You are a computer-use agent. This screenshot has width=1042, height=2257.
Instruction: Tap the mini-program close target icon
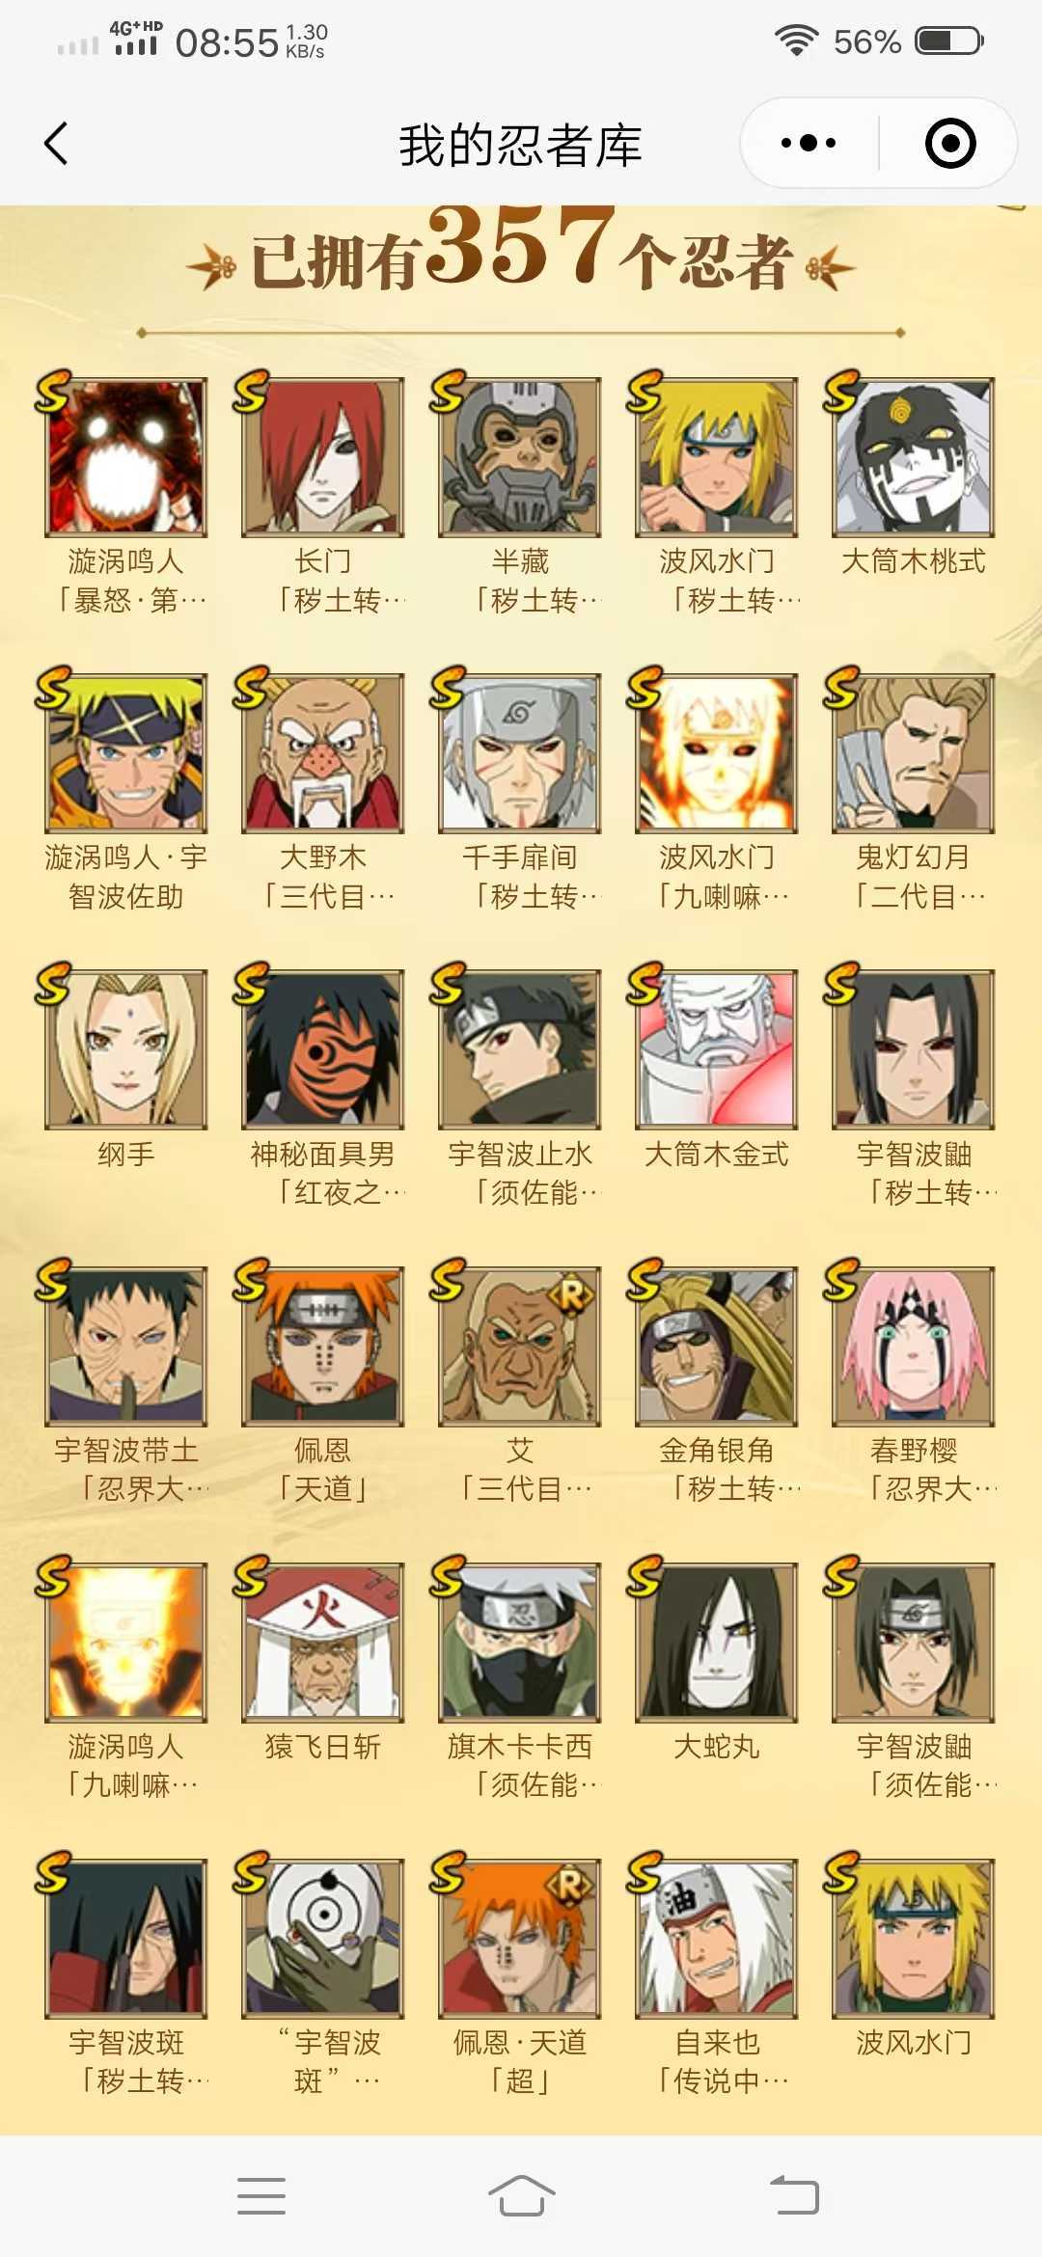click(950, 144)
